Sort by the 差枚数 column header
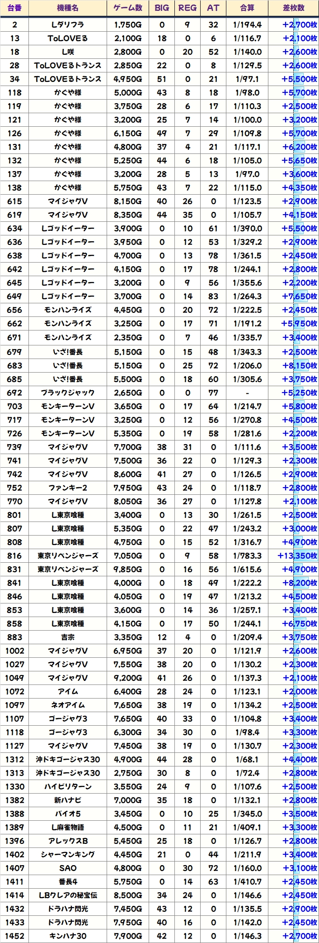 [x=294, y=8]
